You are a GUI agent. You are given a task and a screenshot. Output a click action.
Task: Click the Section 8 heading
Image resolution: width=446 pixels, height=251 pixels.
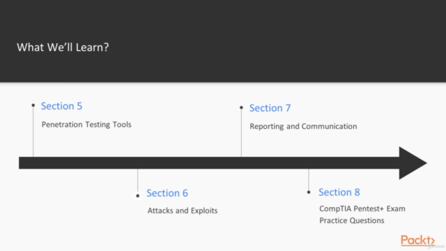pos(339,192)
